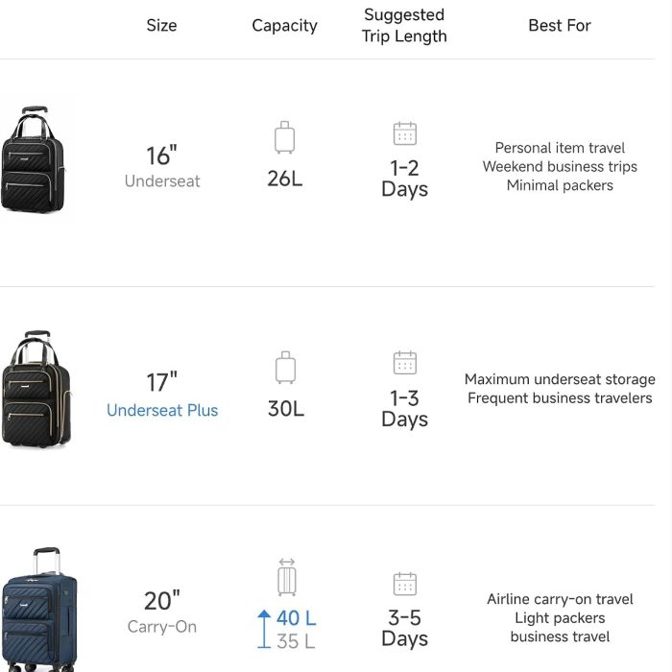Click the calendar icon above 1-2 Days
Image resolution: width=672 pixels, height=672 pixels.
[x=404, y=133]
